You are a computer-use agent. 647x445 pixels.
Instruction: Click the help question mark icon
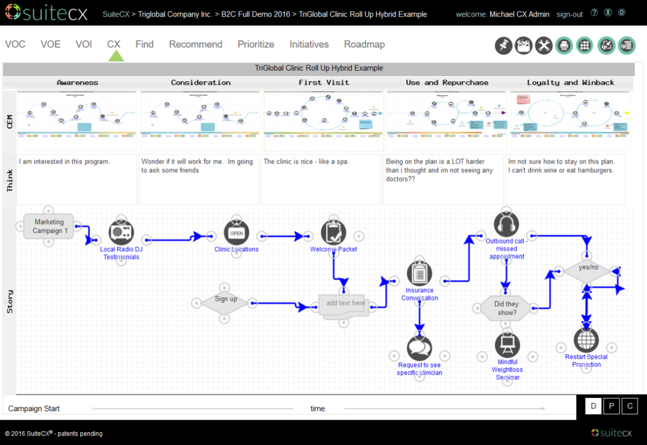pyautogui.click(x=594, y=13)
